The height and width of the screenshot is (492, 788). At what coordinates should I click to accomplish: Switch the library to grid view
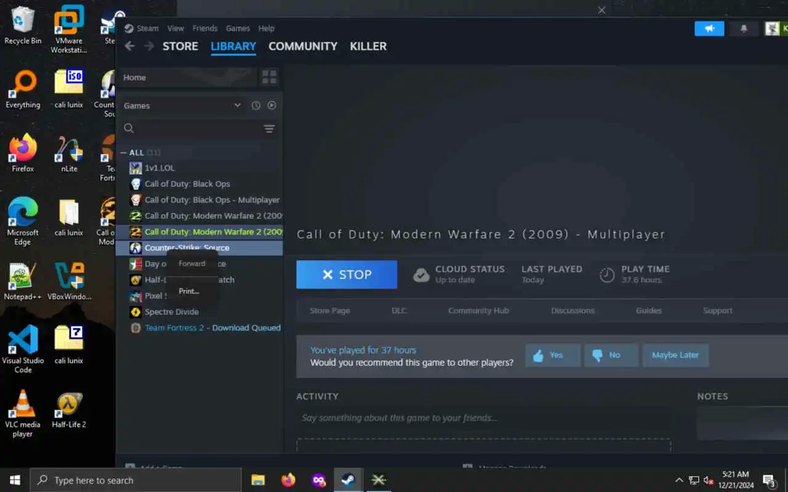pos(270,77)
